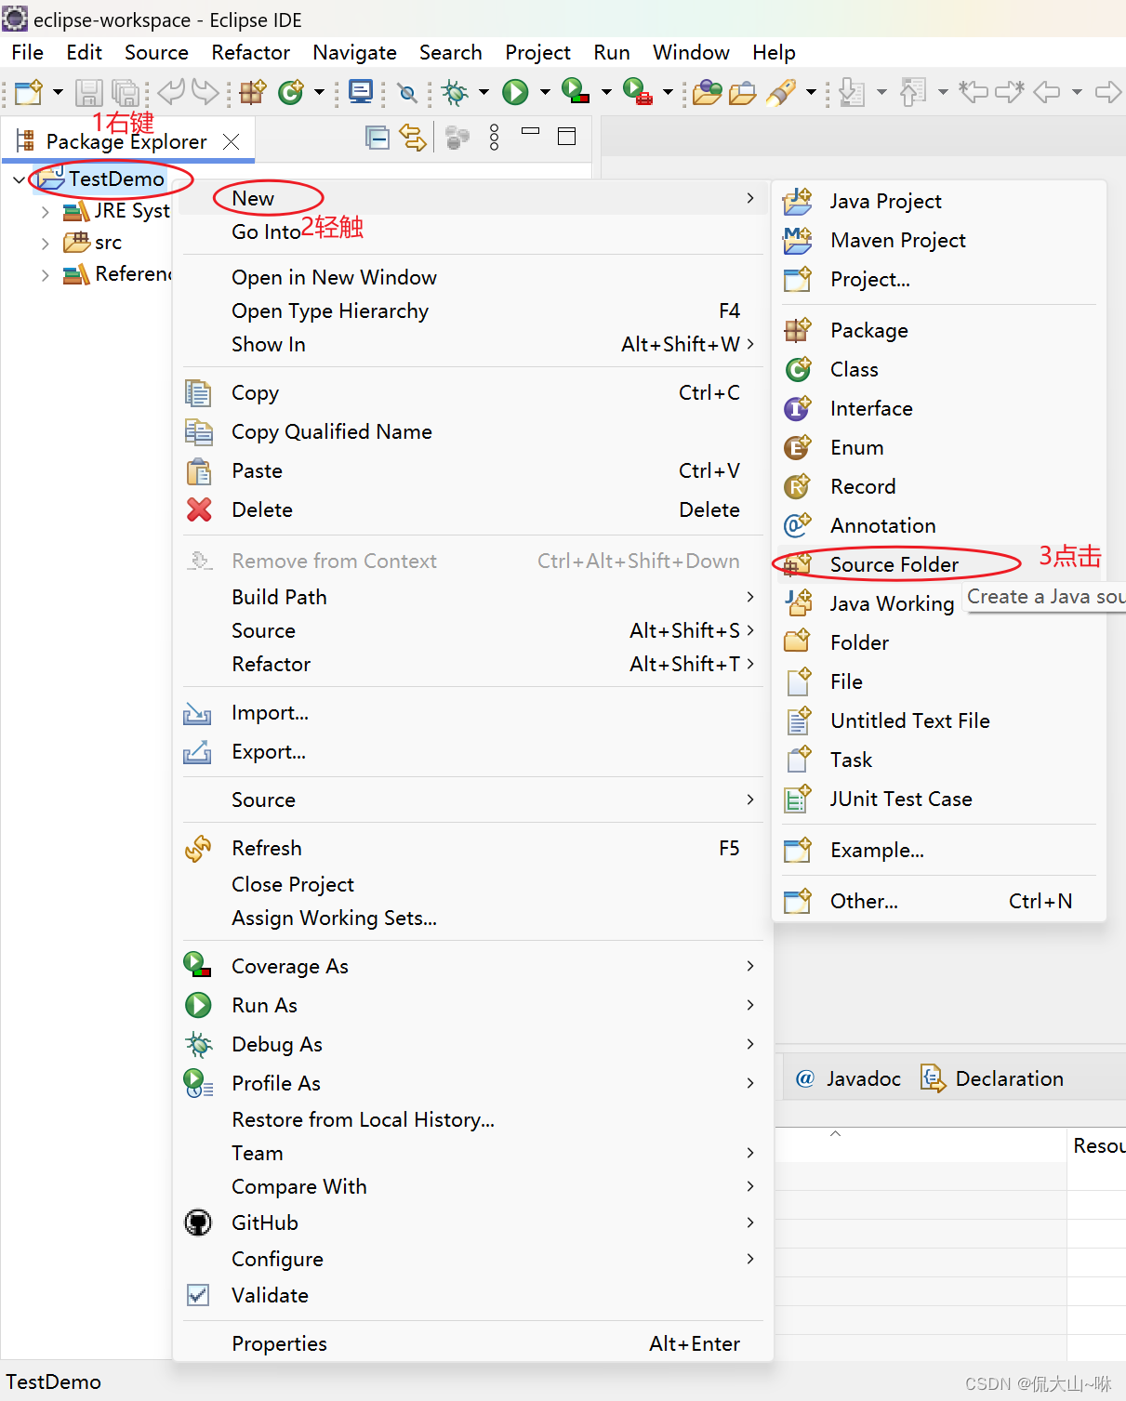Select Source Folder in New submenu
Viewport: 1126px width, 1401px height.
(939, 564)
